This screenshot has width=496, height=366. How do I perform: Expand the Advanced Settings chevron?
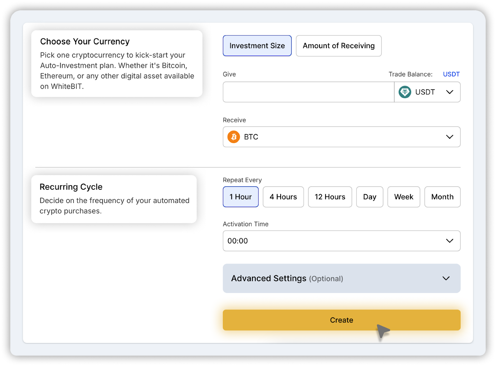tap(446, 278)
